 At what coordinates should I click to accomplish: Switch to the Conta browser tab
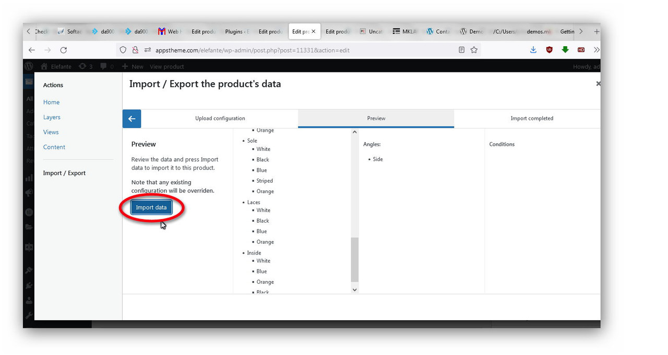point(438,31)
